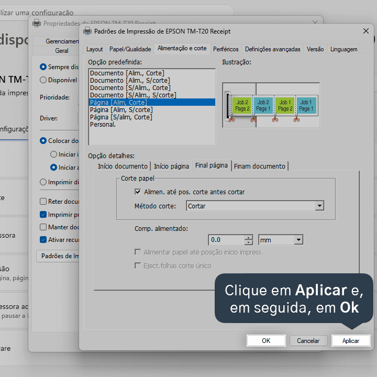
Task: Toggle Imprimir primeiro checkbox in Propriedades window
Action: [43, 215]
